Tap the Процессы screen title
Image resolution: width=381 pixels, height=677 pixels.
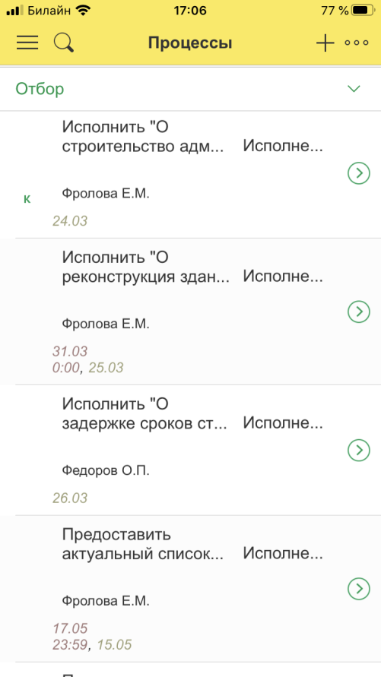[x=190, y=43]
